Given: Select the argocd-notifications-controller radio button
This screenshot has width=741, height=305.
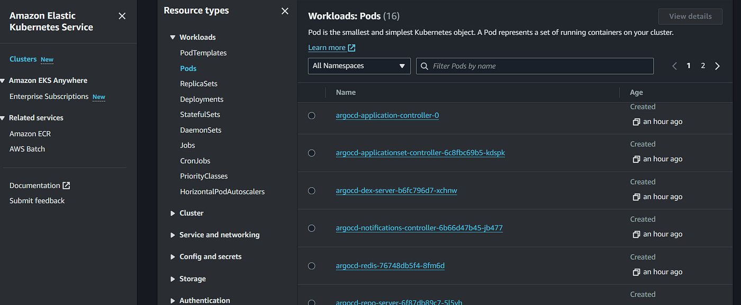Looking at the screenshot, I should click(312, 228).
